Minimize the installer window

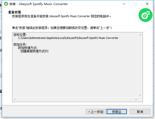[x=124, y=4]
